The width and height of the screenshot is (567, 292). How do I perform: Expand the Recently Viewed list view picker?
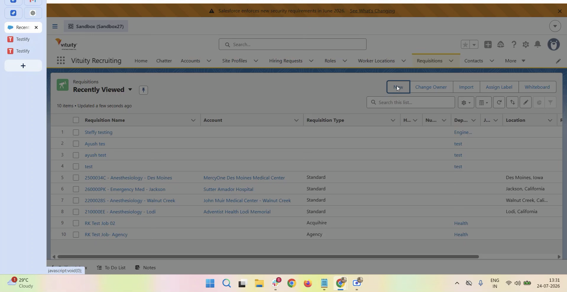[130, 90]
